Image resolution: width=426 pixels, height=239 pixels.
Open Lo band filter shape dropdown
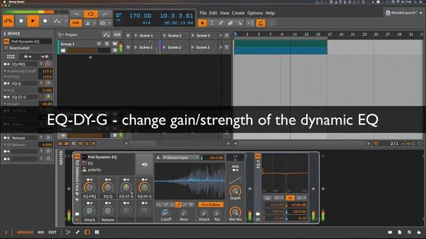click(x=278, y=198)
